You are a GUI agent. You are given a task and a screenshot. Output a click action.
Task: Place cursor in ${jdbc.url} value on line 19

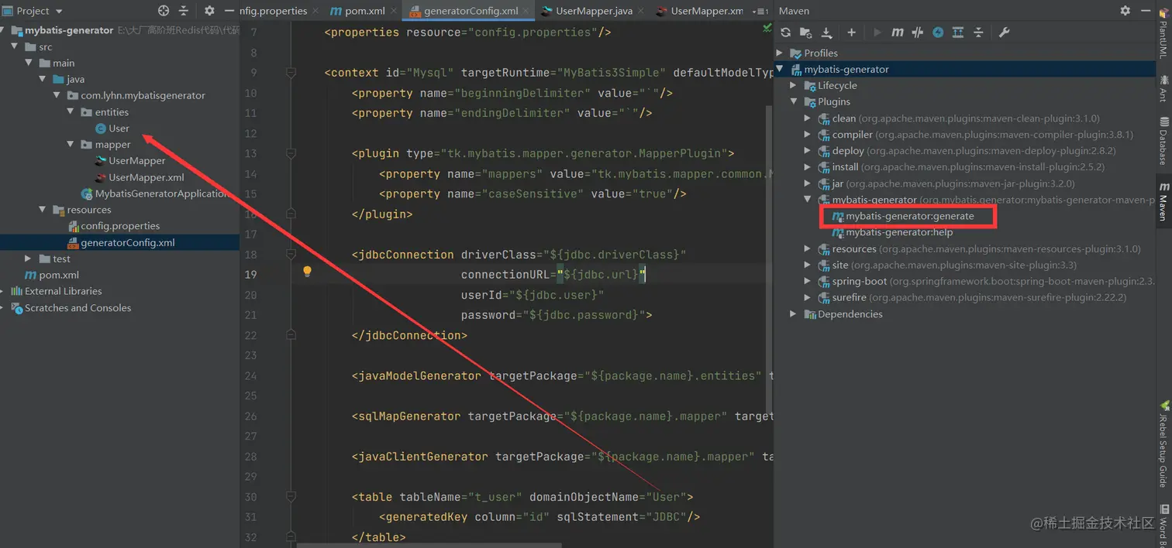pos(601,275)
